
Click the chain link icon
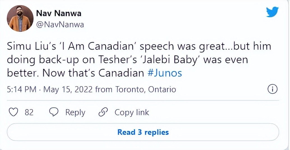(x=103, y=112)
